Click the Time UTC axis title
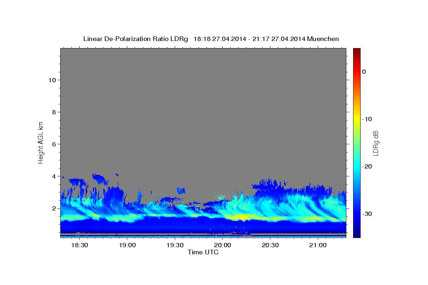428x285 pixels. (203, 252)
